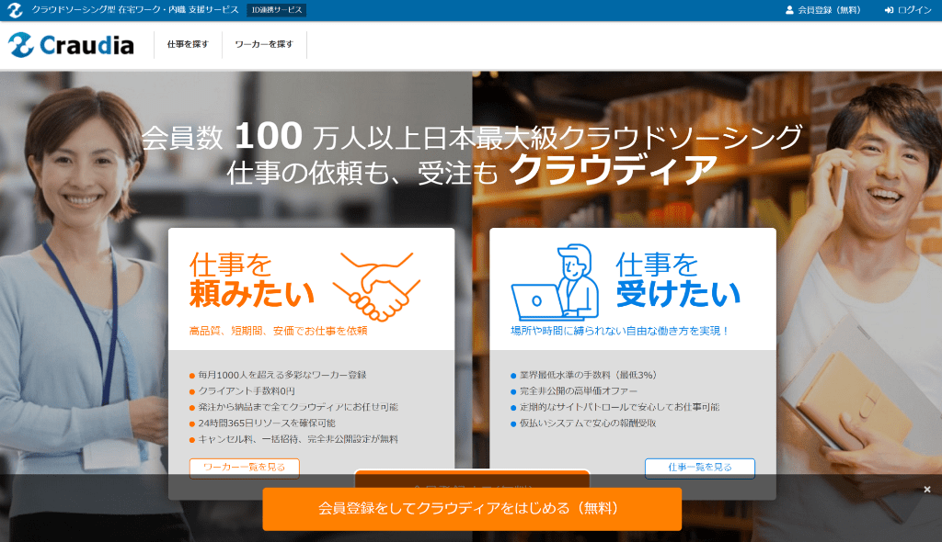Click the ログイン link

click(914, 10)
